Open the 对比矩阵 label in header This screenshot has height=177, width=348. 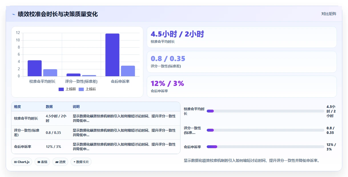[329, 14]
